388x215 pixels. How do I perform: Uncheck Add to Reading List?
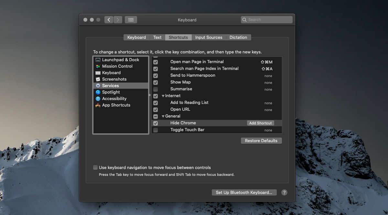click(x=156, y=103)
